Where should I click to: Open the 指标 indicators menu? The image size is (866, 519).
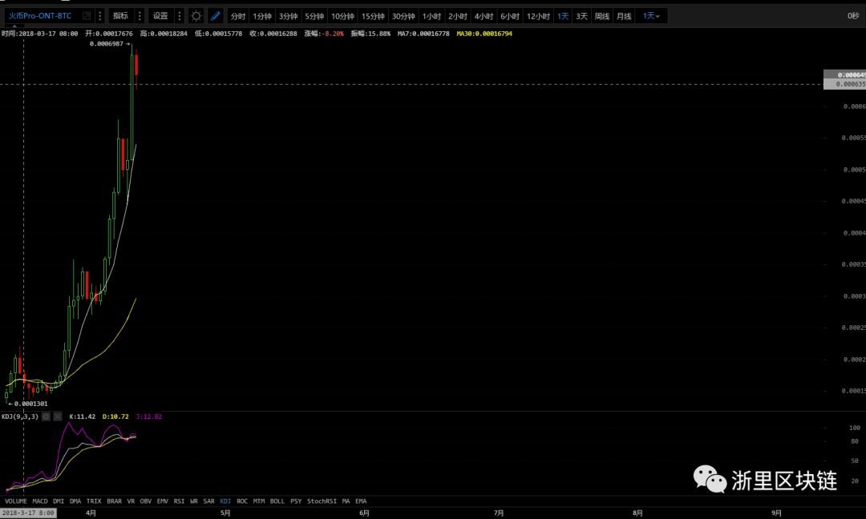click(120, 16)
